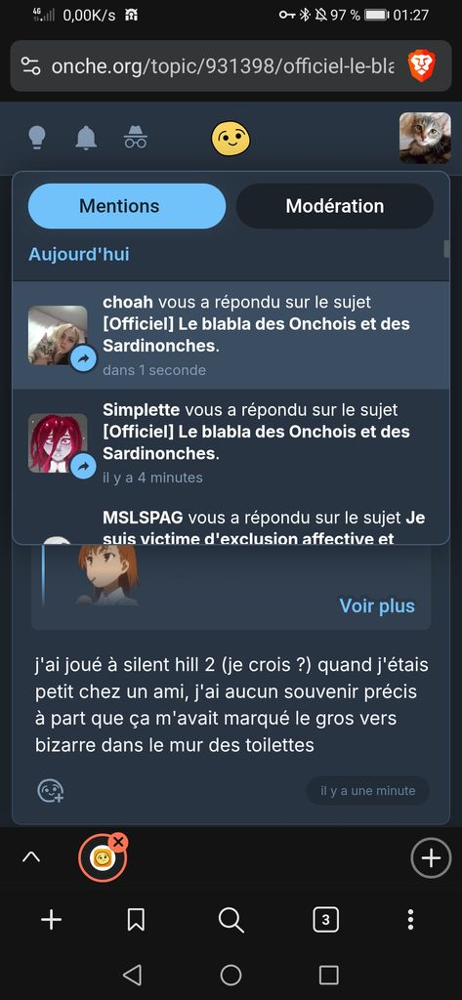
Task: Click Voir plus to expand the quote
Action: [x=377, y=605]
